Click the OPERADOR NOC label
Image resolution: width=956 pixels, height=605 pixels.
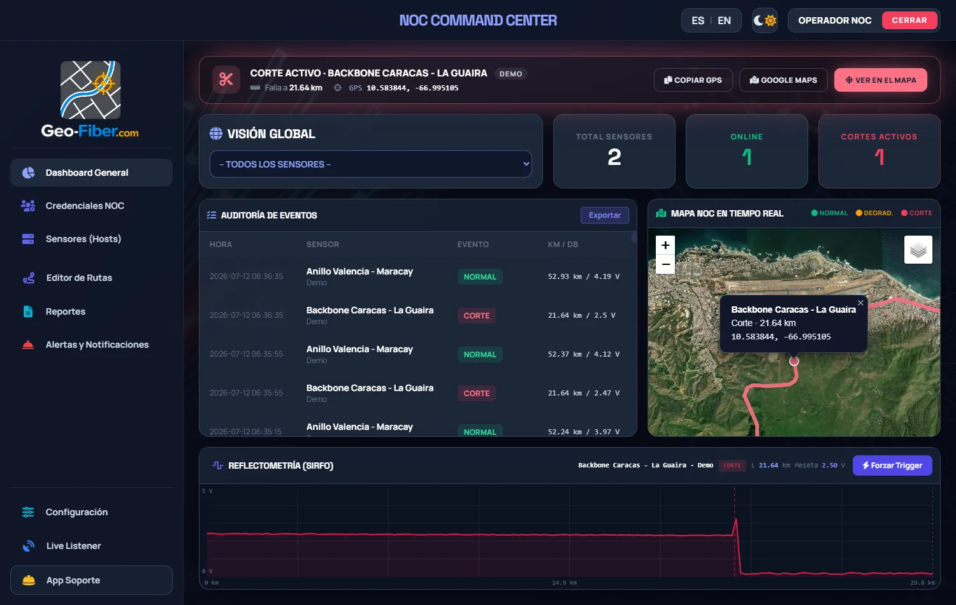[835, 20]
